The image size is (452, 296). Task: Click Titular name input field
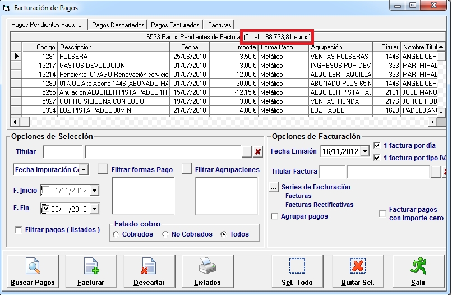coord(163,151)
